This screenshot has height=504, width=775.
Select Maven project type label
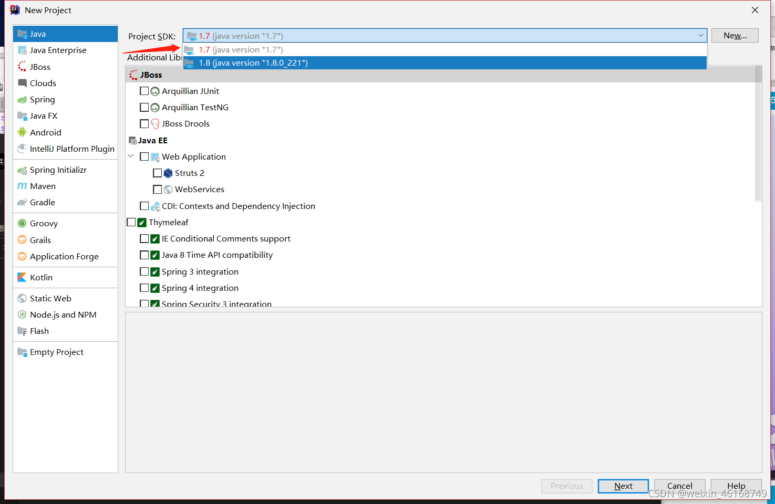pos(43,186)
